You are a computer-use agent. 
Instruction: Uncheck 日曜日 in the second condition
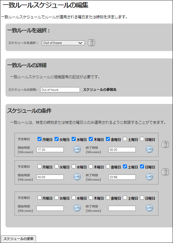pyautogui.click(x=142, y=167)
